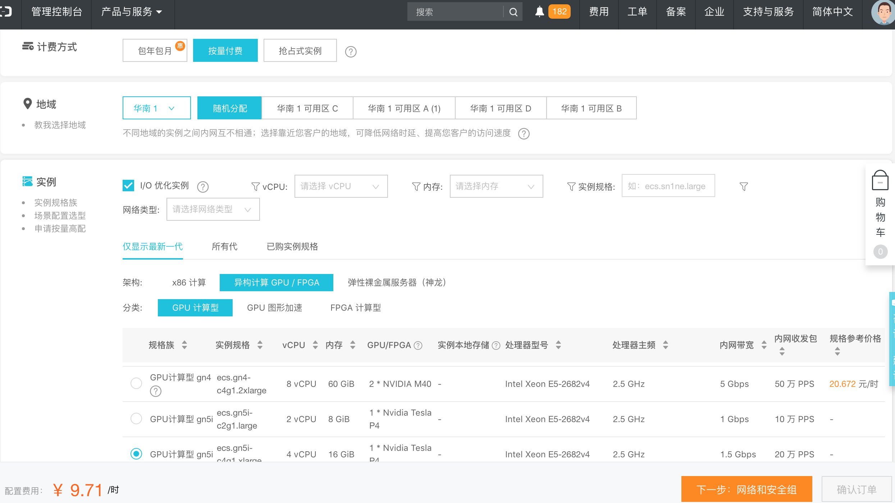This screenshot has height=503, width=895.
Task: Toggle the I/O 优化实例 checkbox
Action: coord(128,186)
